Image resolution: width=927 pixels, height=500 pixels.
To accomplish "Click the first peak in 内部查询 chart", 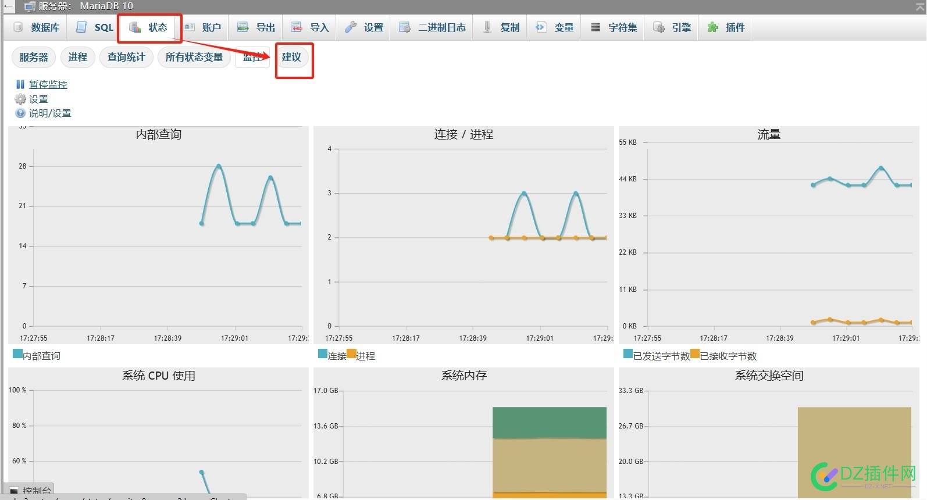I will 219,166.
